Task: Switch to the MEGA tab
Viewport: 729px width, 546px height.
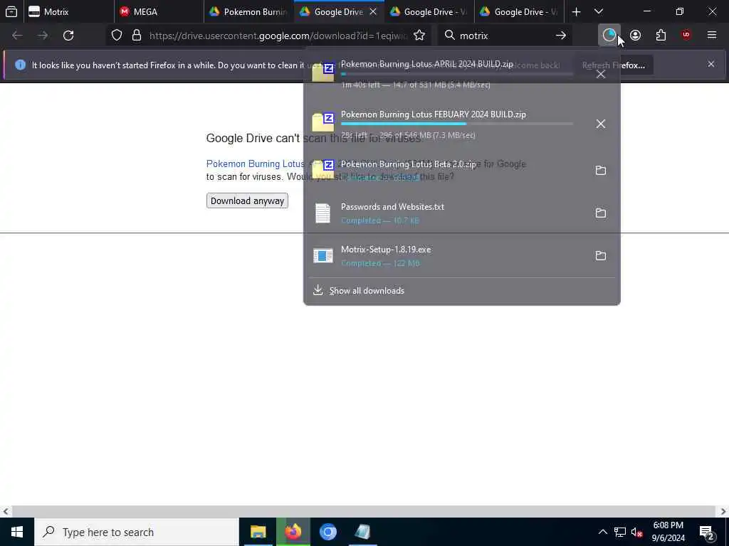Action: click(x=159, y=12)
